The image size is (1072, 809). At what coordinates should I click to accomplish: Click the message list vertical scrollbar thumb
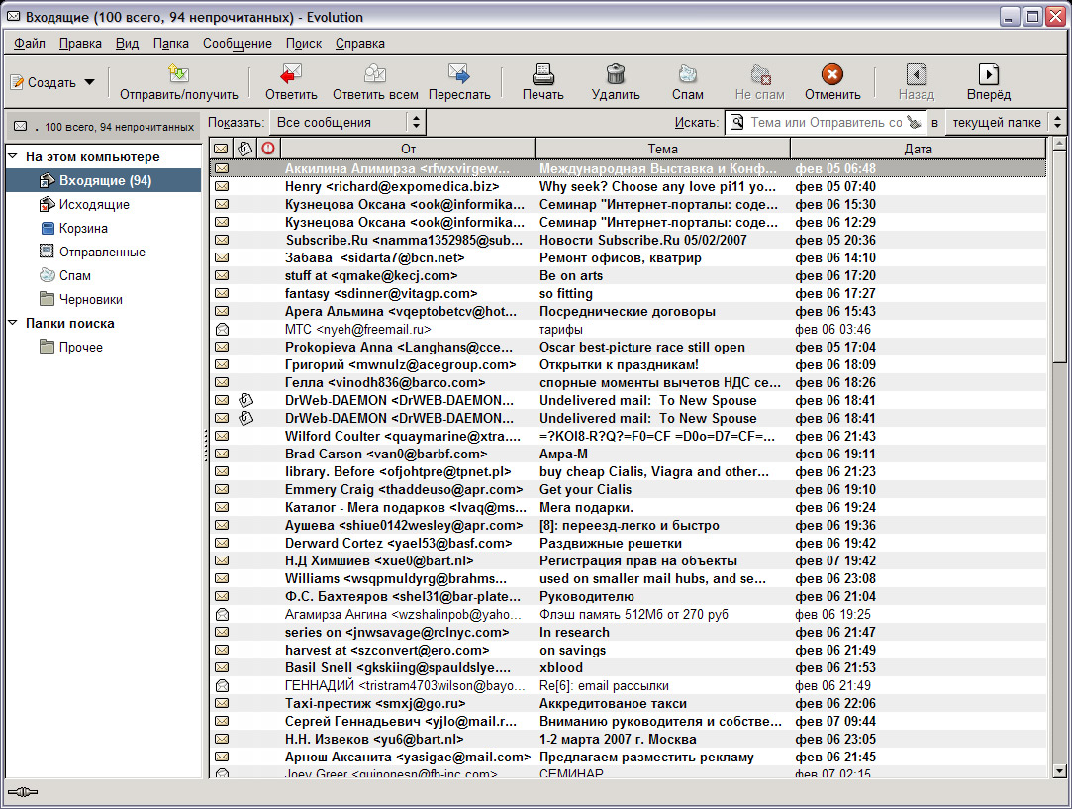point(1059,257)
